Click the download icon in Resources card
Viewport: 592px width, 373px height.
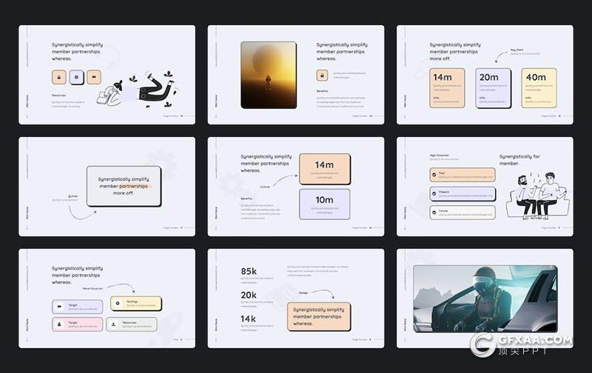tap(113, 324)
